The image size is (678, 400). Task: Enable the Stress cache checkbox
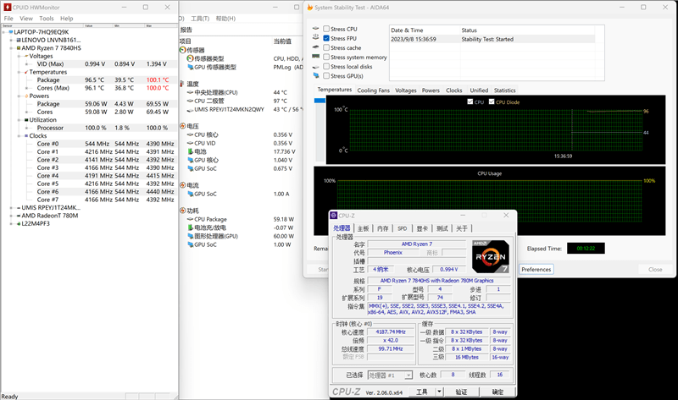[326, 47]
